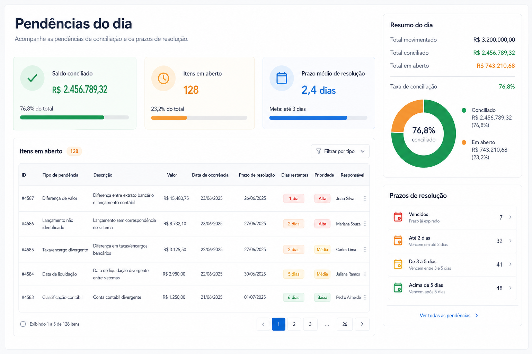Open the Filtrar por tipo dropdown

click(340, 151)
